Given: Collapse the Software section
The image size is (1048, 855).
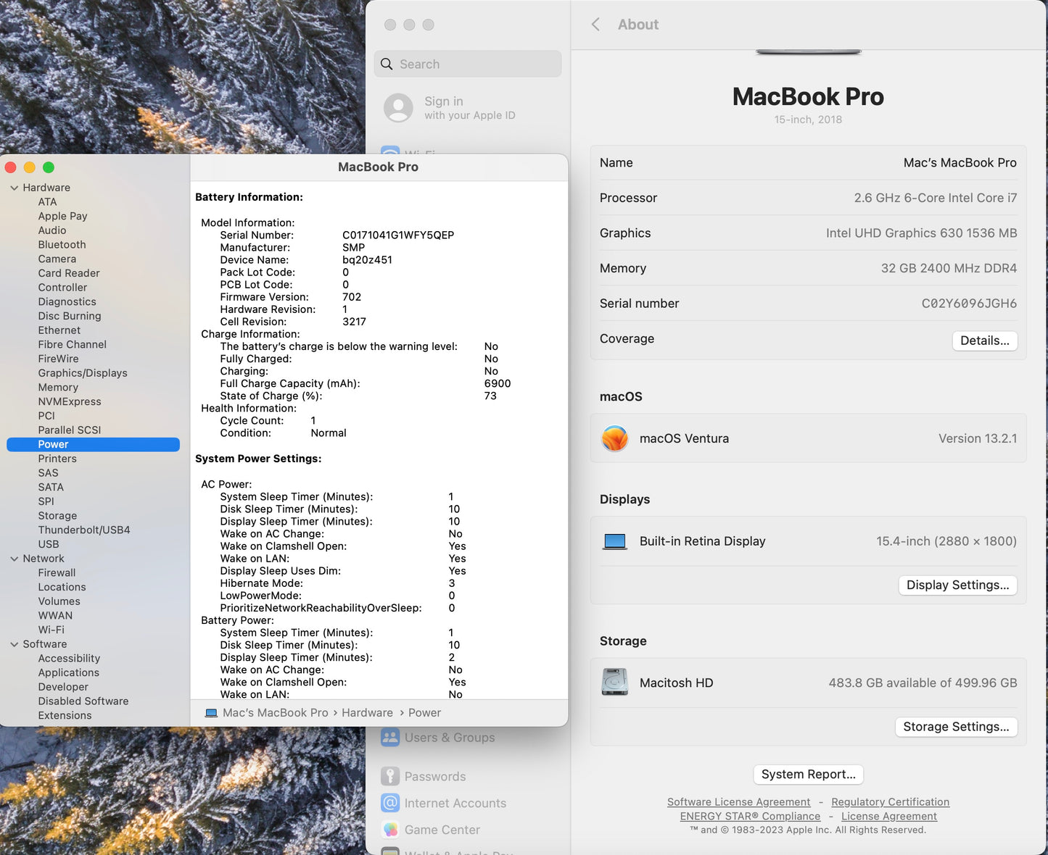Looking at the screenshot, I should (x=15, y=643).
